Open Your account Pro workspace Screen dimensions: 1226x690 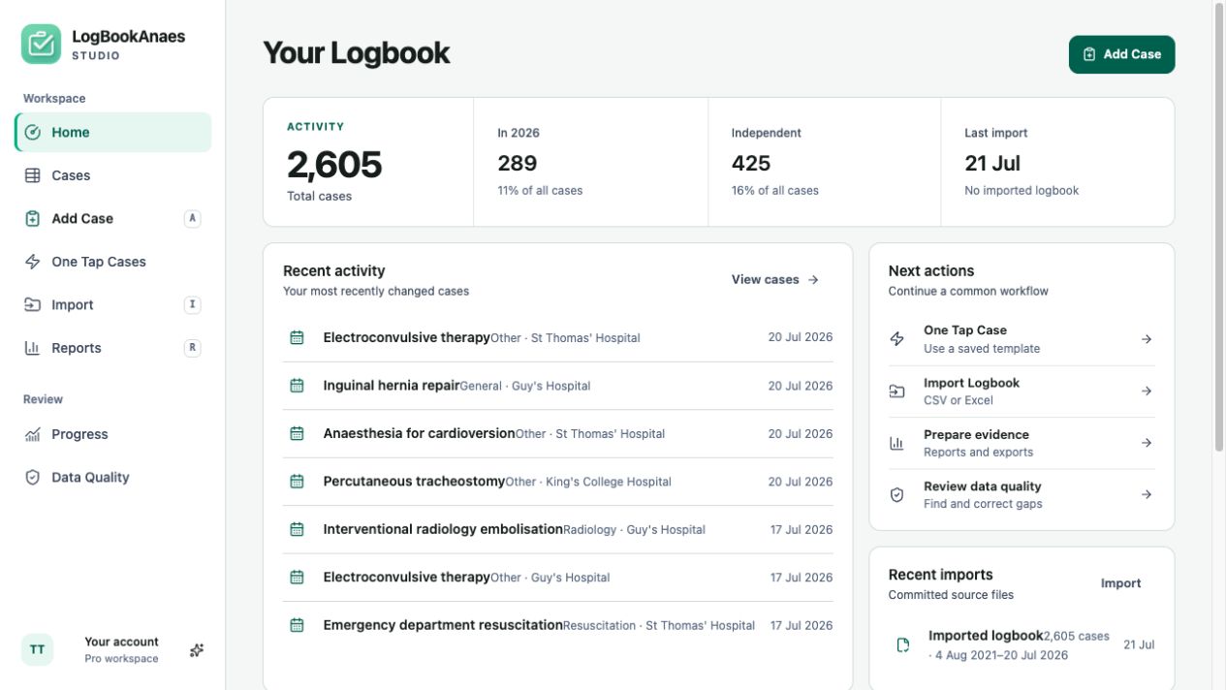(113, 649)
